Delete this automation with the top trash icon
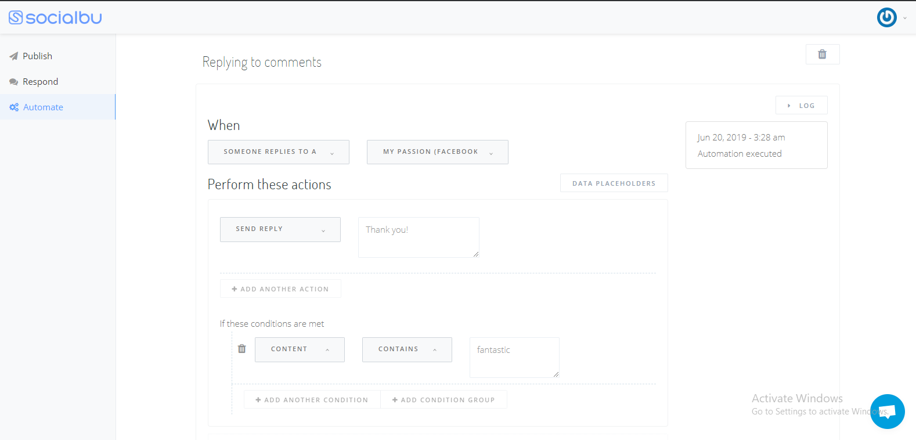The height and width of the screenshot is (440, 916). coord(823,54)
